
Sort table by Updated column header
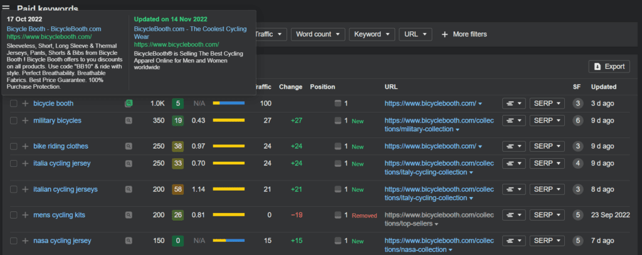604,87
